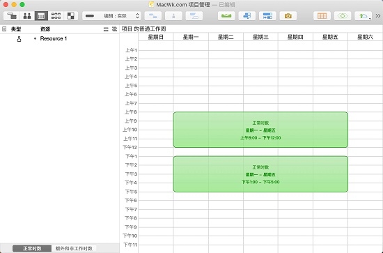Click the catch up tasks button
The height and width of the screenshot is (253, 383).
(247, 16)
